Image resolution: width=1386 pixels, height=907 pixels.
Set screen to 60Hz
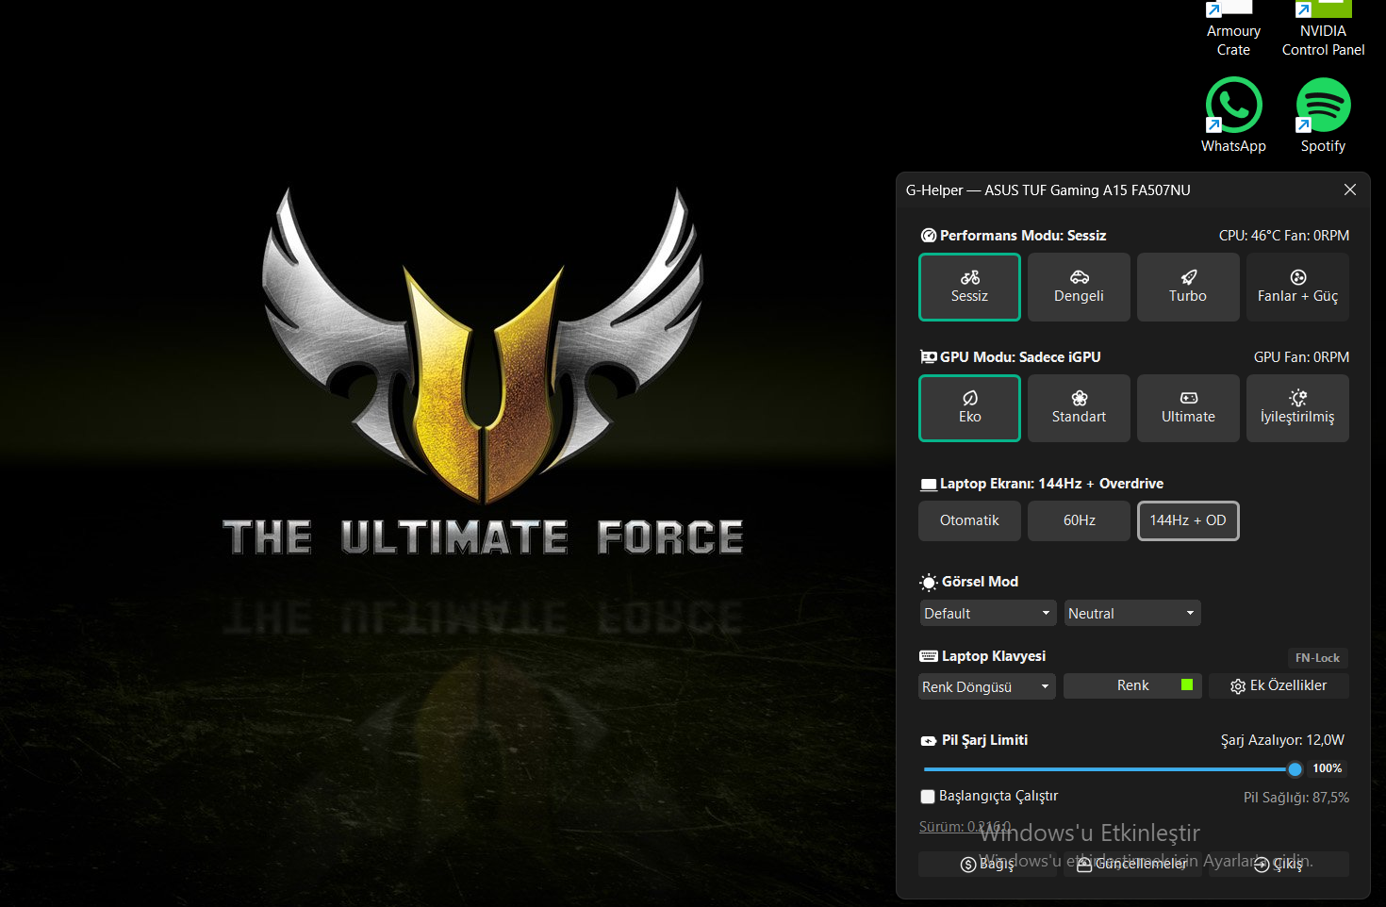click(1079, 520)
